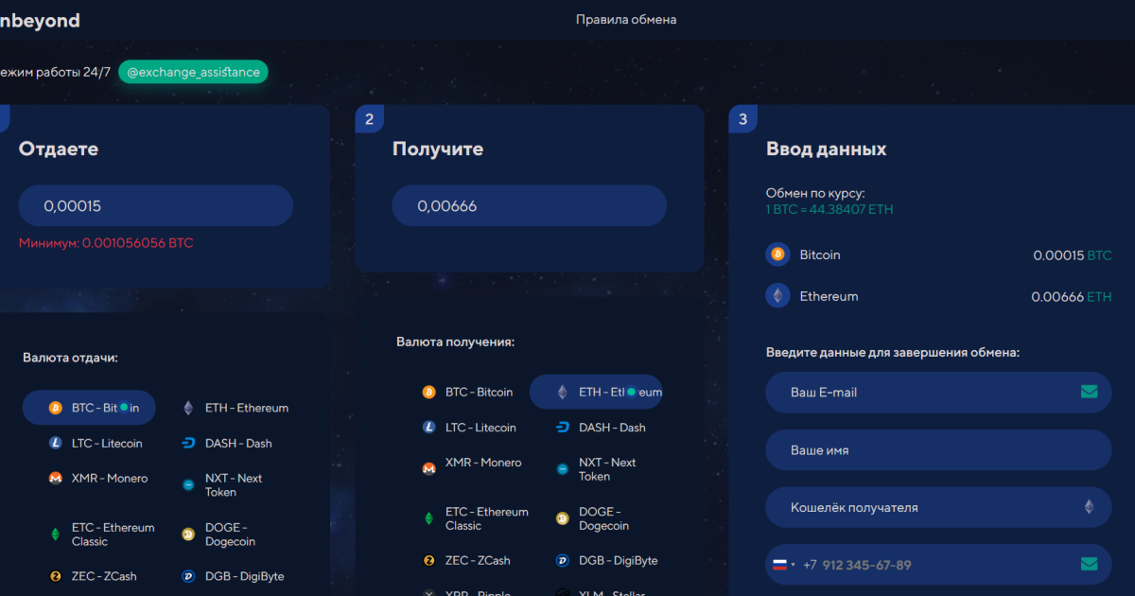The width and height of the screenshot is (1135, 596).
Task: Click the minimum warning 0.001056056 BTC
Action: 106,243
